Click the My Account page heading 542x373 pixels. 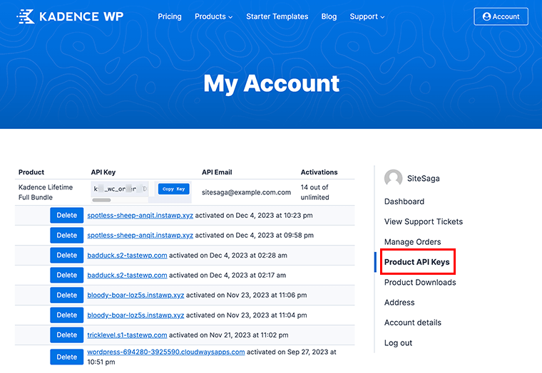[x=271, y=83]
